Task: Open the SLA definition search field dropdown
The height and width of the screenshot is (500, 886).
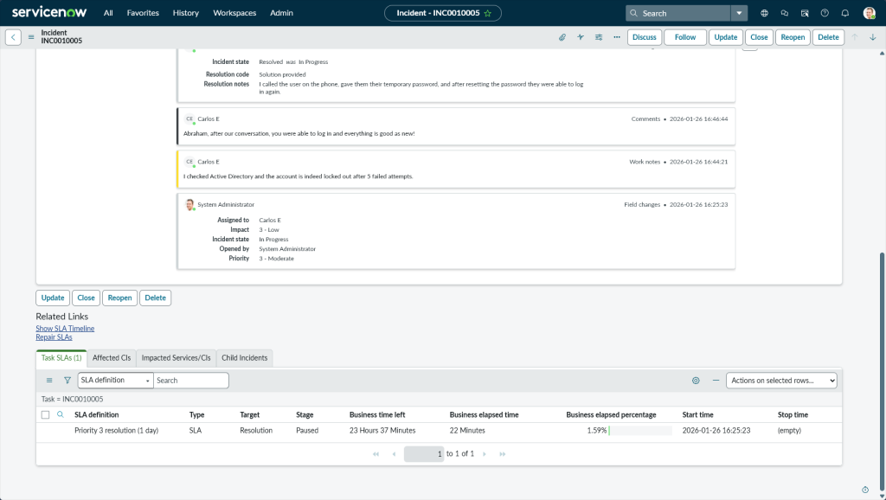Action: coord(115,380)
